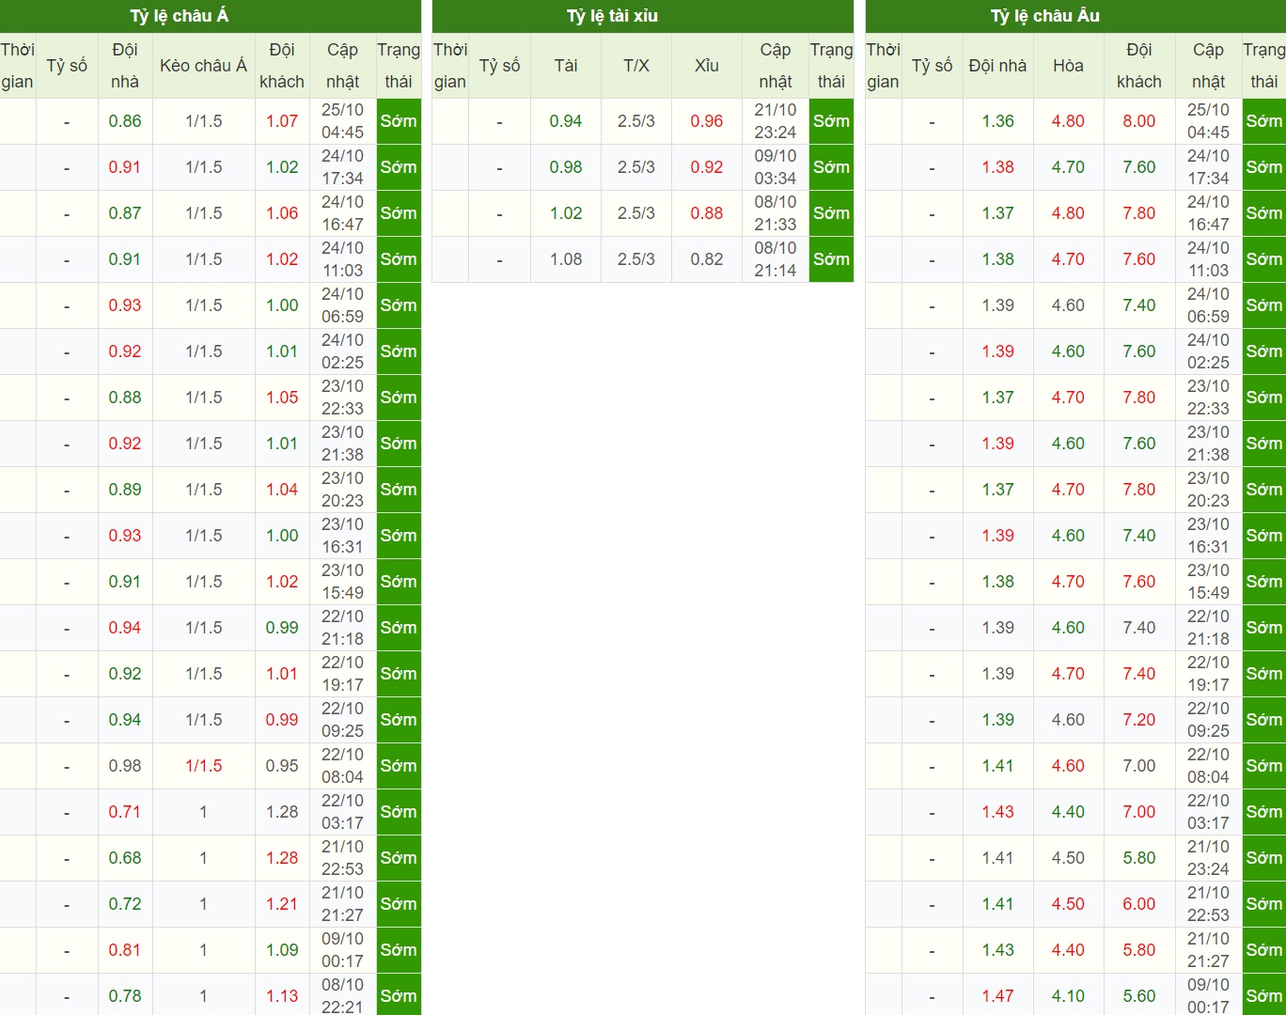Select home odds 0.89 in châu Á table
The width and height of the screenshot is (1286, 1015).
pos(125,490)
